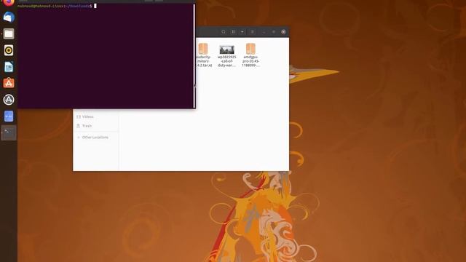Select the amdgpu-pro archive file

[x=250, y=55]
